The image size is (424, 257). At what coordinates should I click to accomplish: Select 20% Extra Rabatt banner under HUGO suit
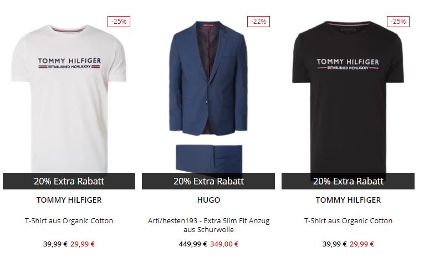click(208, 181)
